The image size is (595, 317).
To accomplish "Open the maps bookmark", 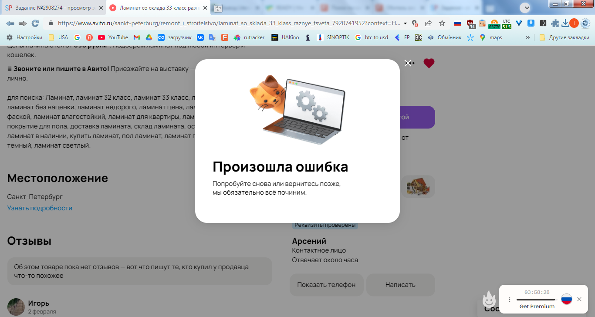I will [x=491, y=37].
